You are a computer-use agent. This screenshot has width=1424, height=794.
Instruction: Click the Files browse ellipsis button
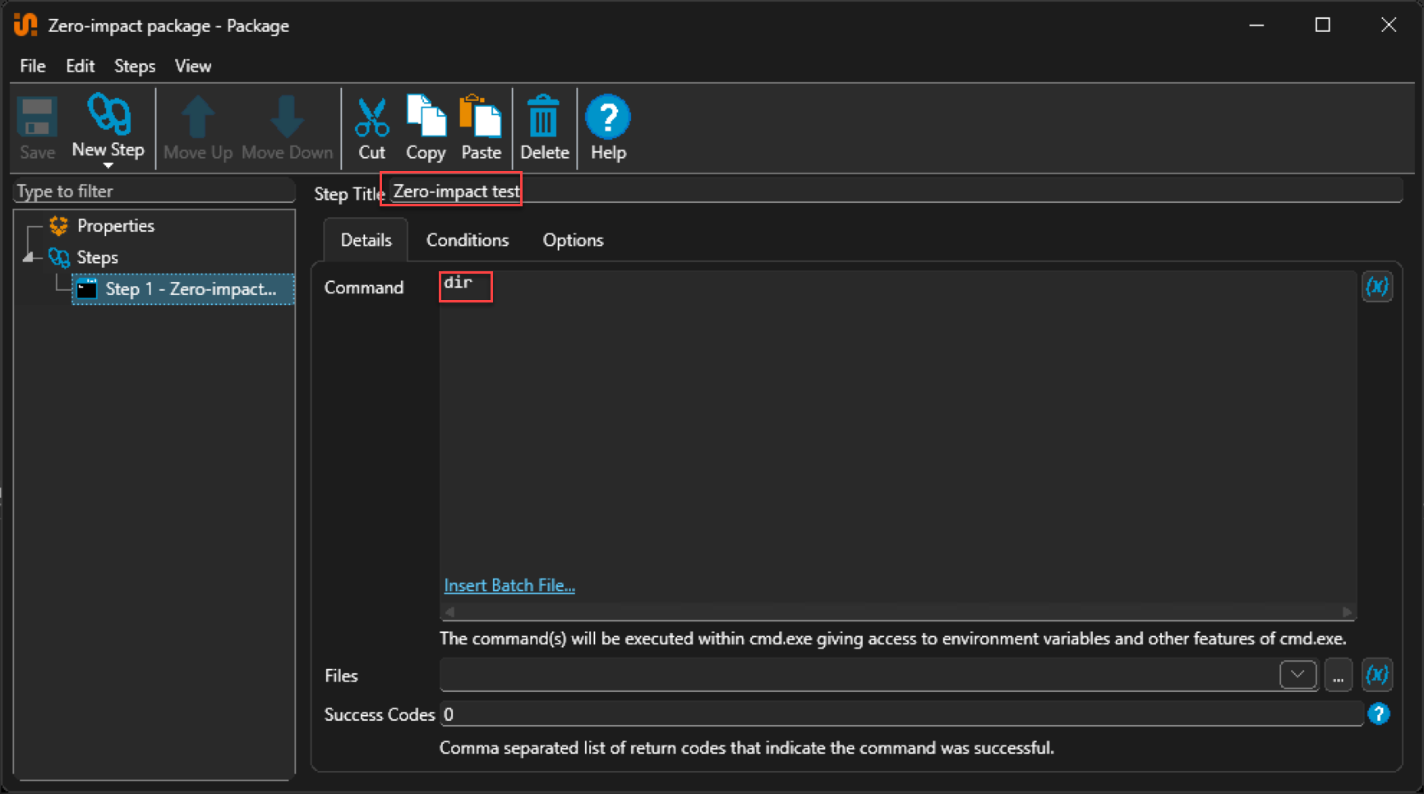click(x=1339, y=676)
